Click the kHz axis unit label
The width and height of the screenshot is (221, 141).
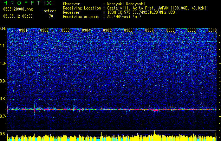3,29
